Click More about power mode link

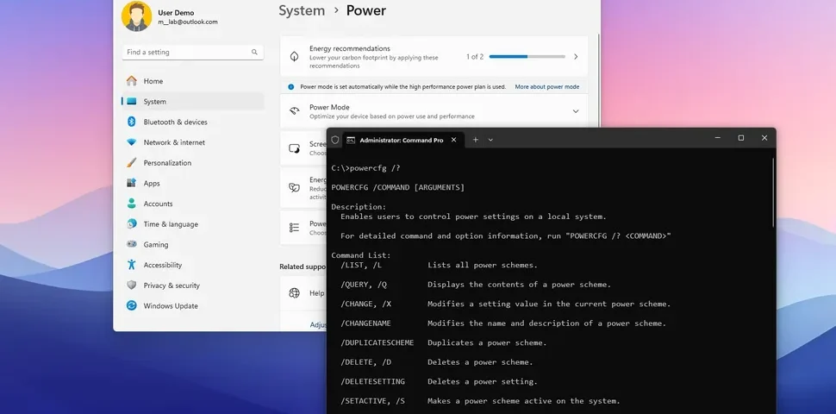(547, 86)
